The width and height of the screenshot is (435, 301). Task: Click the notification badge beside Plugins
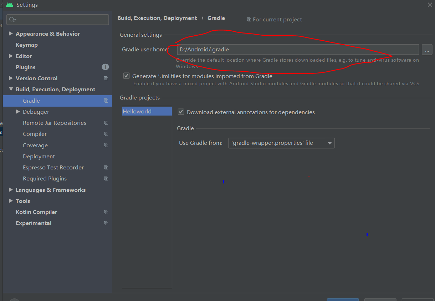pyautogui.click(x=106, y=67)
